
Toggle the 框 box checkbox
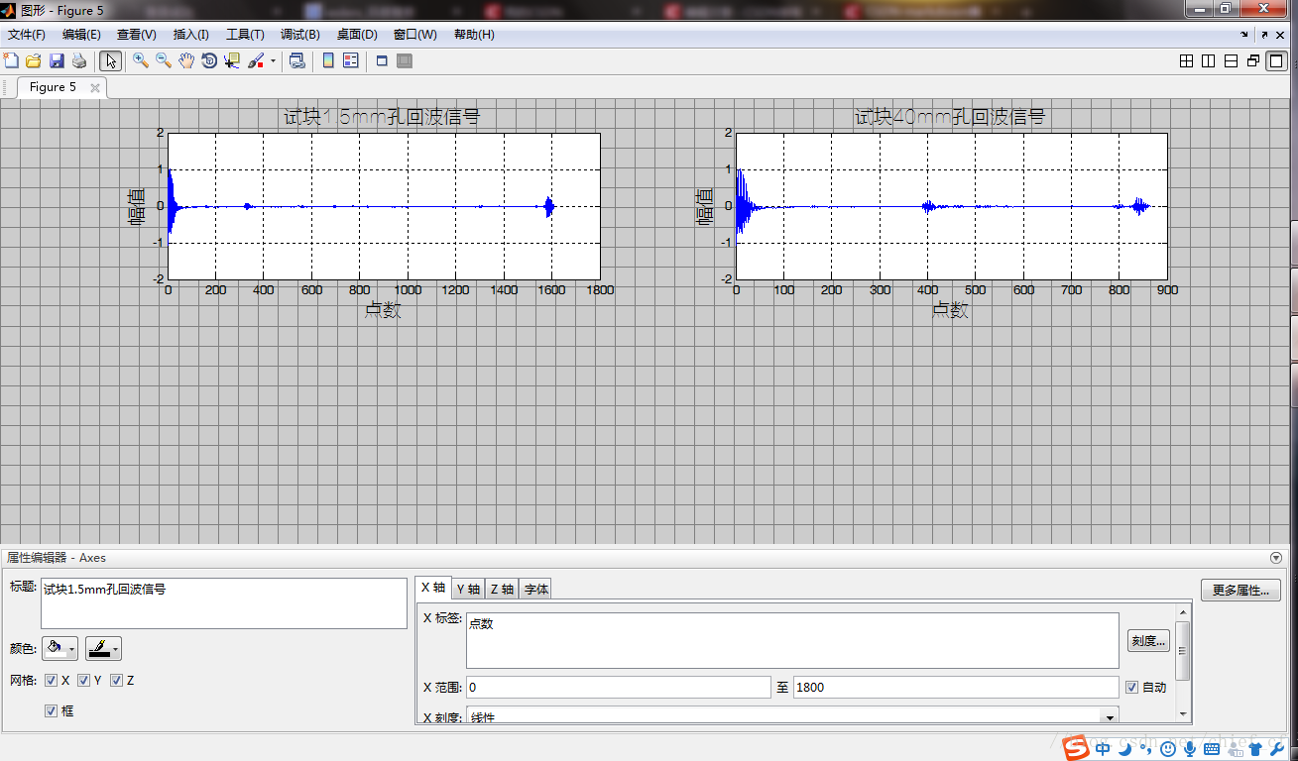51,710
